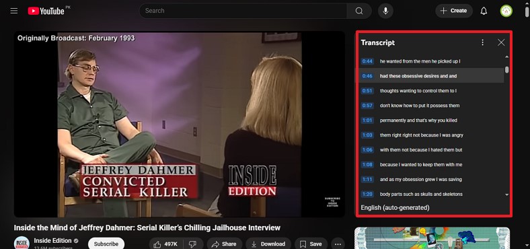Open the account avatar menu
This screenshot has height=249, width=530.
(506, 11)
